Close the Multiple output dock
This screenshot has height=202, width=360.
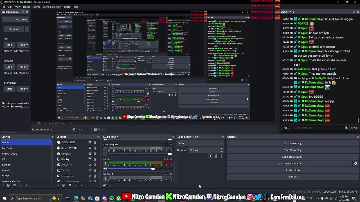pyautogui.click(x=27, y=12)
